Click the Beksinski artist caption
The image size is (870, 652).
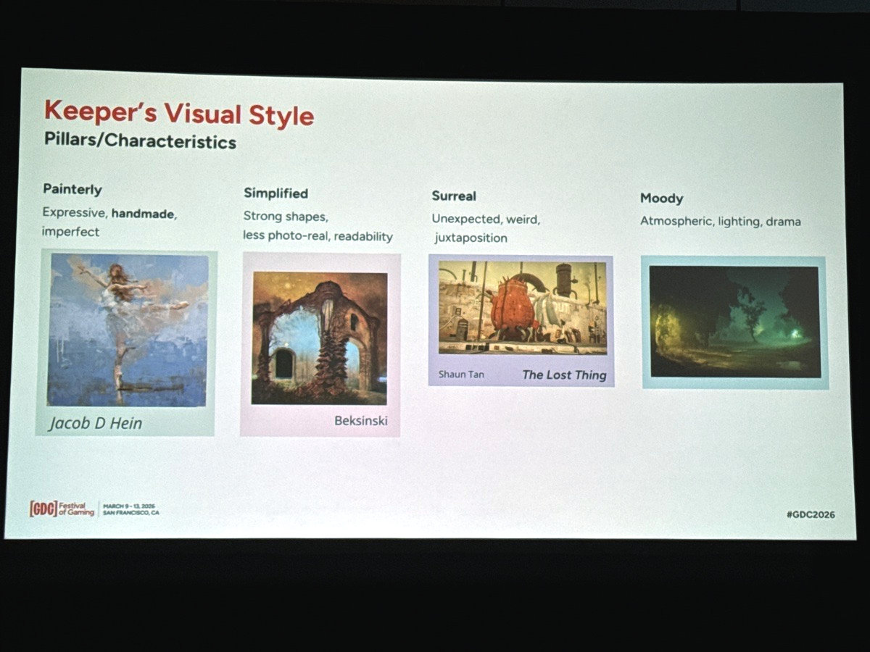tap(360, 421)
